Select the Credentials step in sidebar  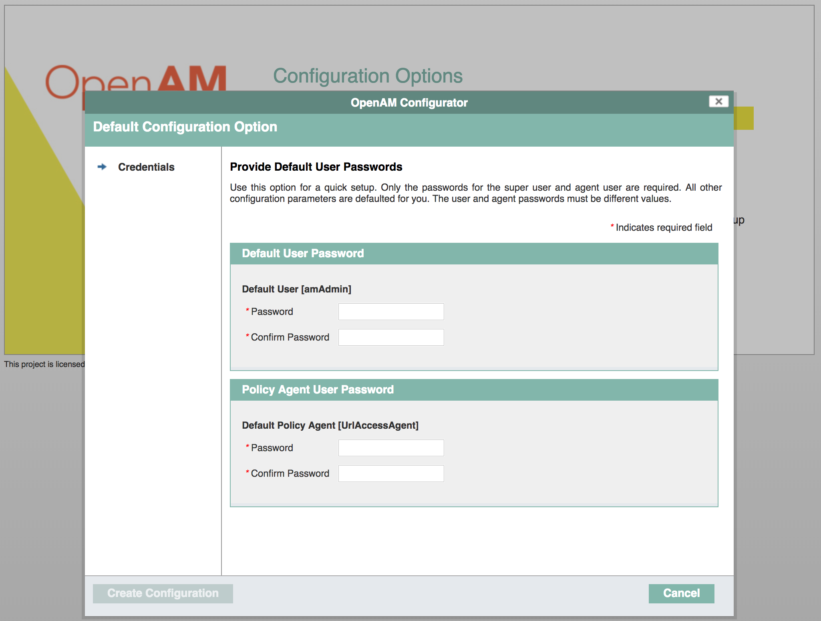pos(146,167)
